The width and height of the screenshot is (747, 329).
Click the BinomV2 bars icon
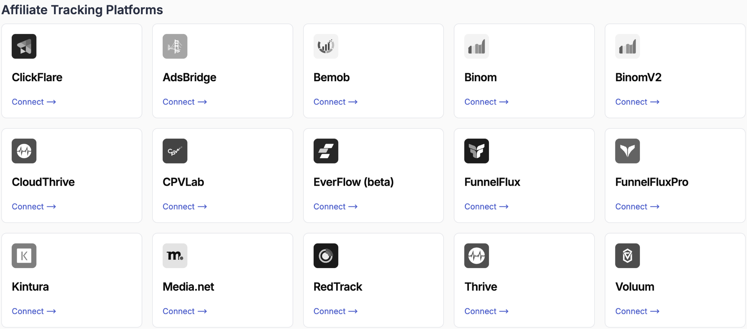coord(627,46)
